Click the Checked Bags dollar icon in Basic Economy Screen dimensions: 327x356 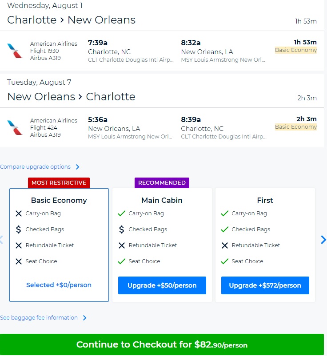click(18, 229)
